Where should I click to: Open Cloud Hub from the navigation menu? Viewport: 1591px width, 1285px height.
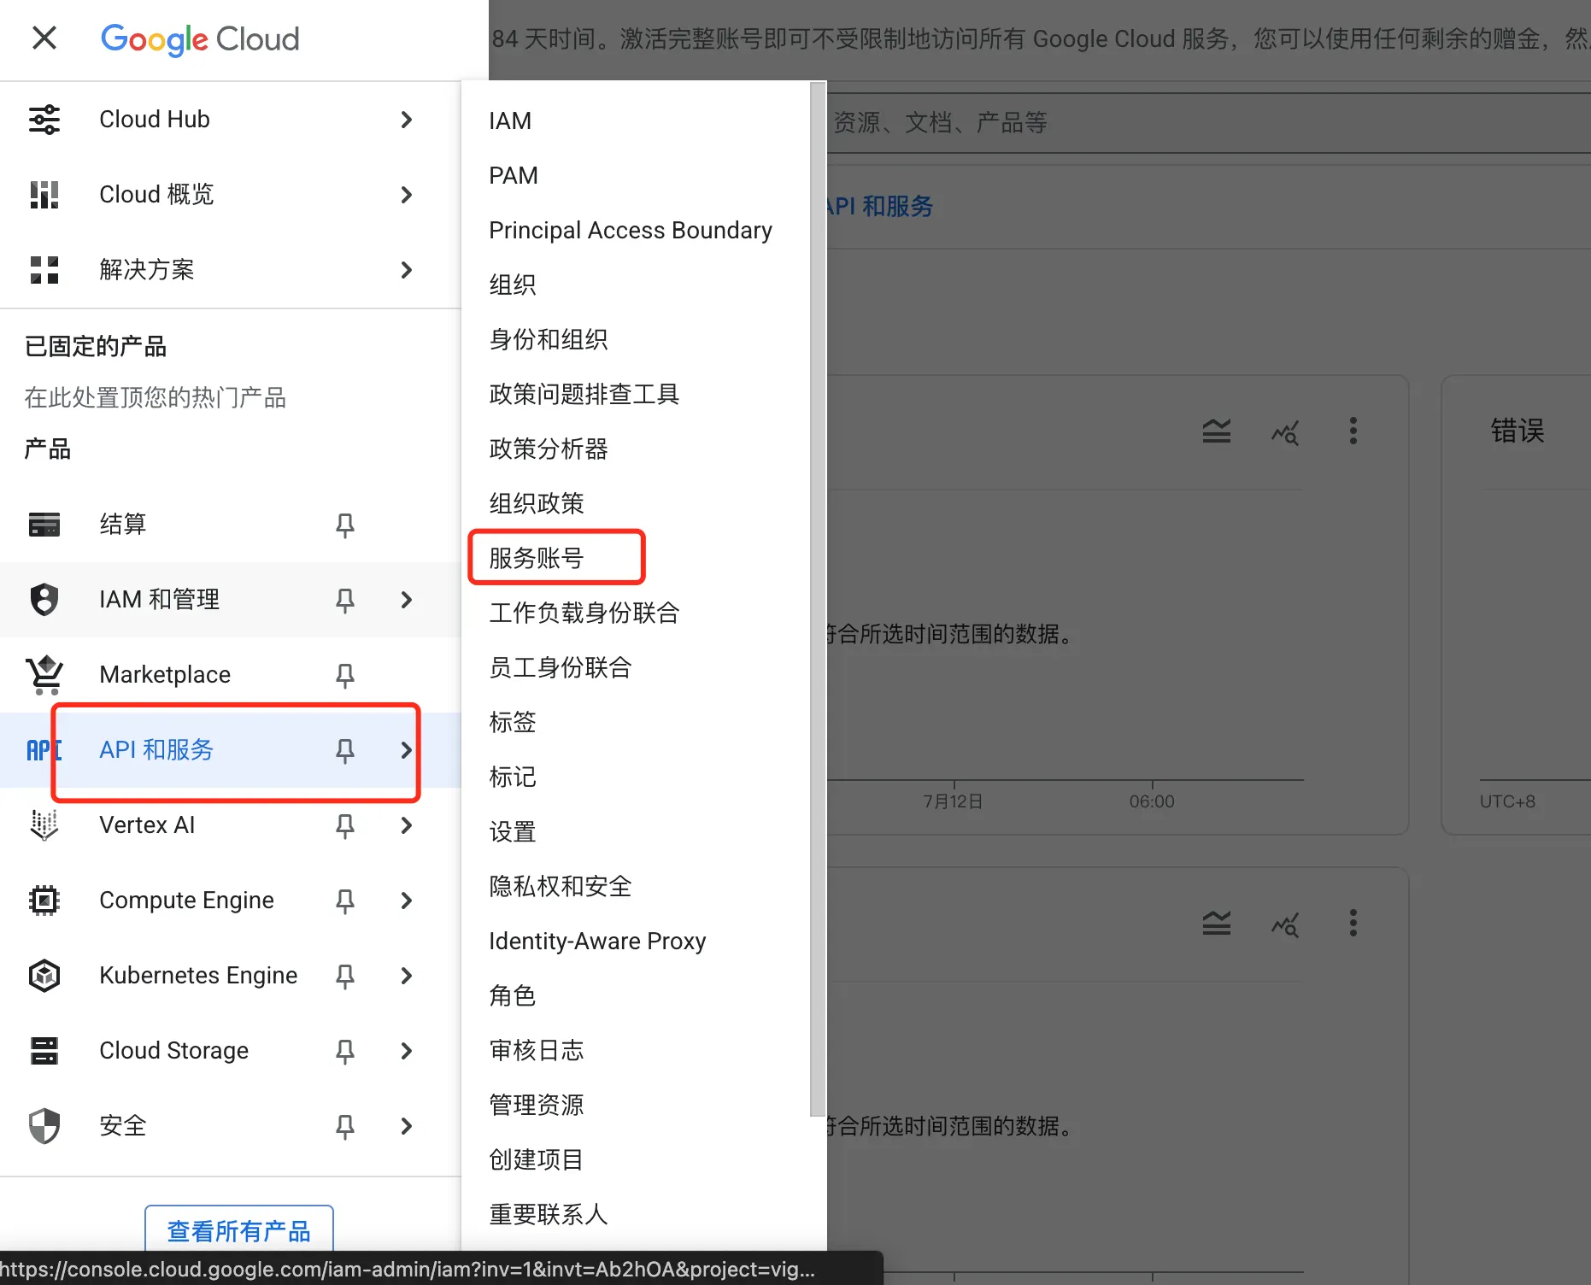(x=154, y=119)
